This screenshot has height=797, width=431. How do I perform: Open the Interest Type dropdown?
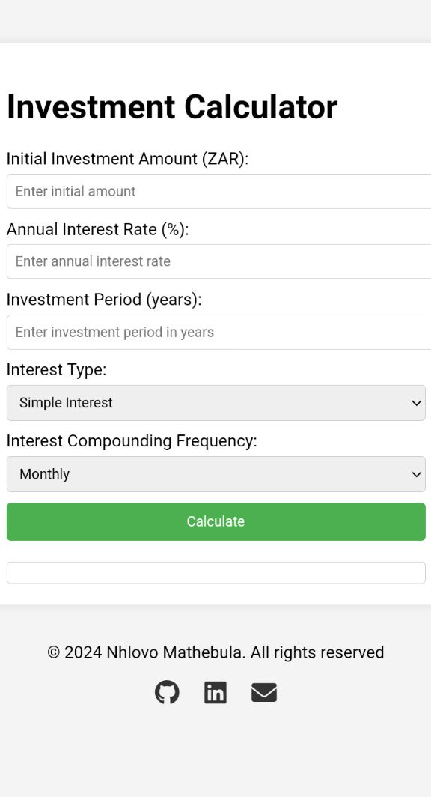point(215,402)
